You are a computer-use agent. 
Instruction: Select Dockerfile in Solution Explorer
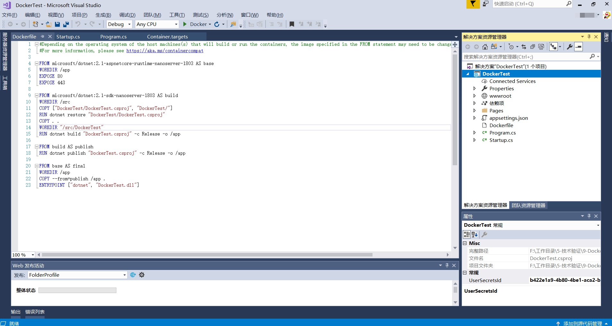click(x=501, y=126)
